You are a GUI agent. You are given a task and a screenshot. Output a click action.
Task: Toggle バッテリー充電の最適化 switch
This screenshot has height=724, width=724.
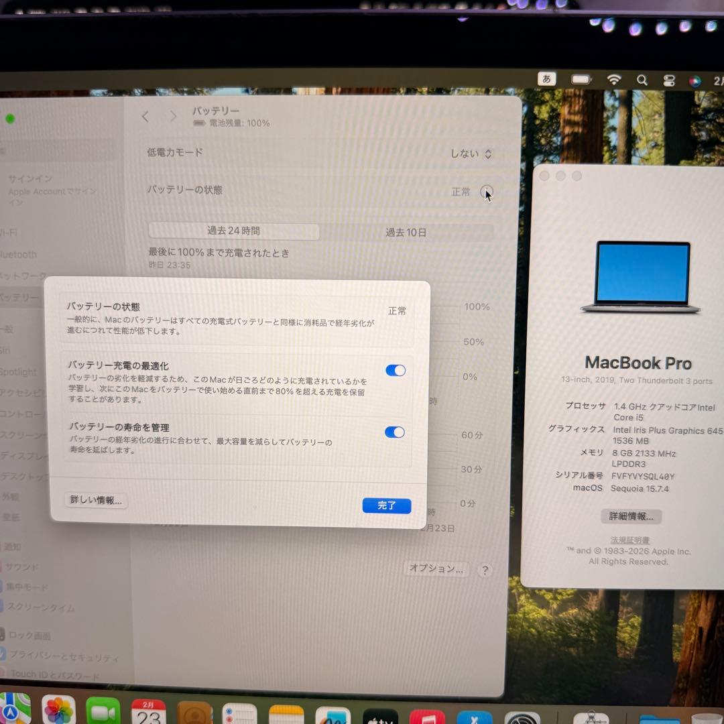(x=396, y=370)
